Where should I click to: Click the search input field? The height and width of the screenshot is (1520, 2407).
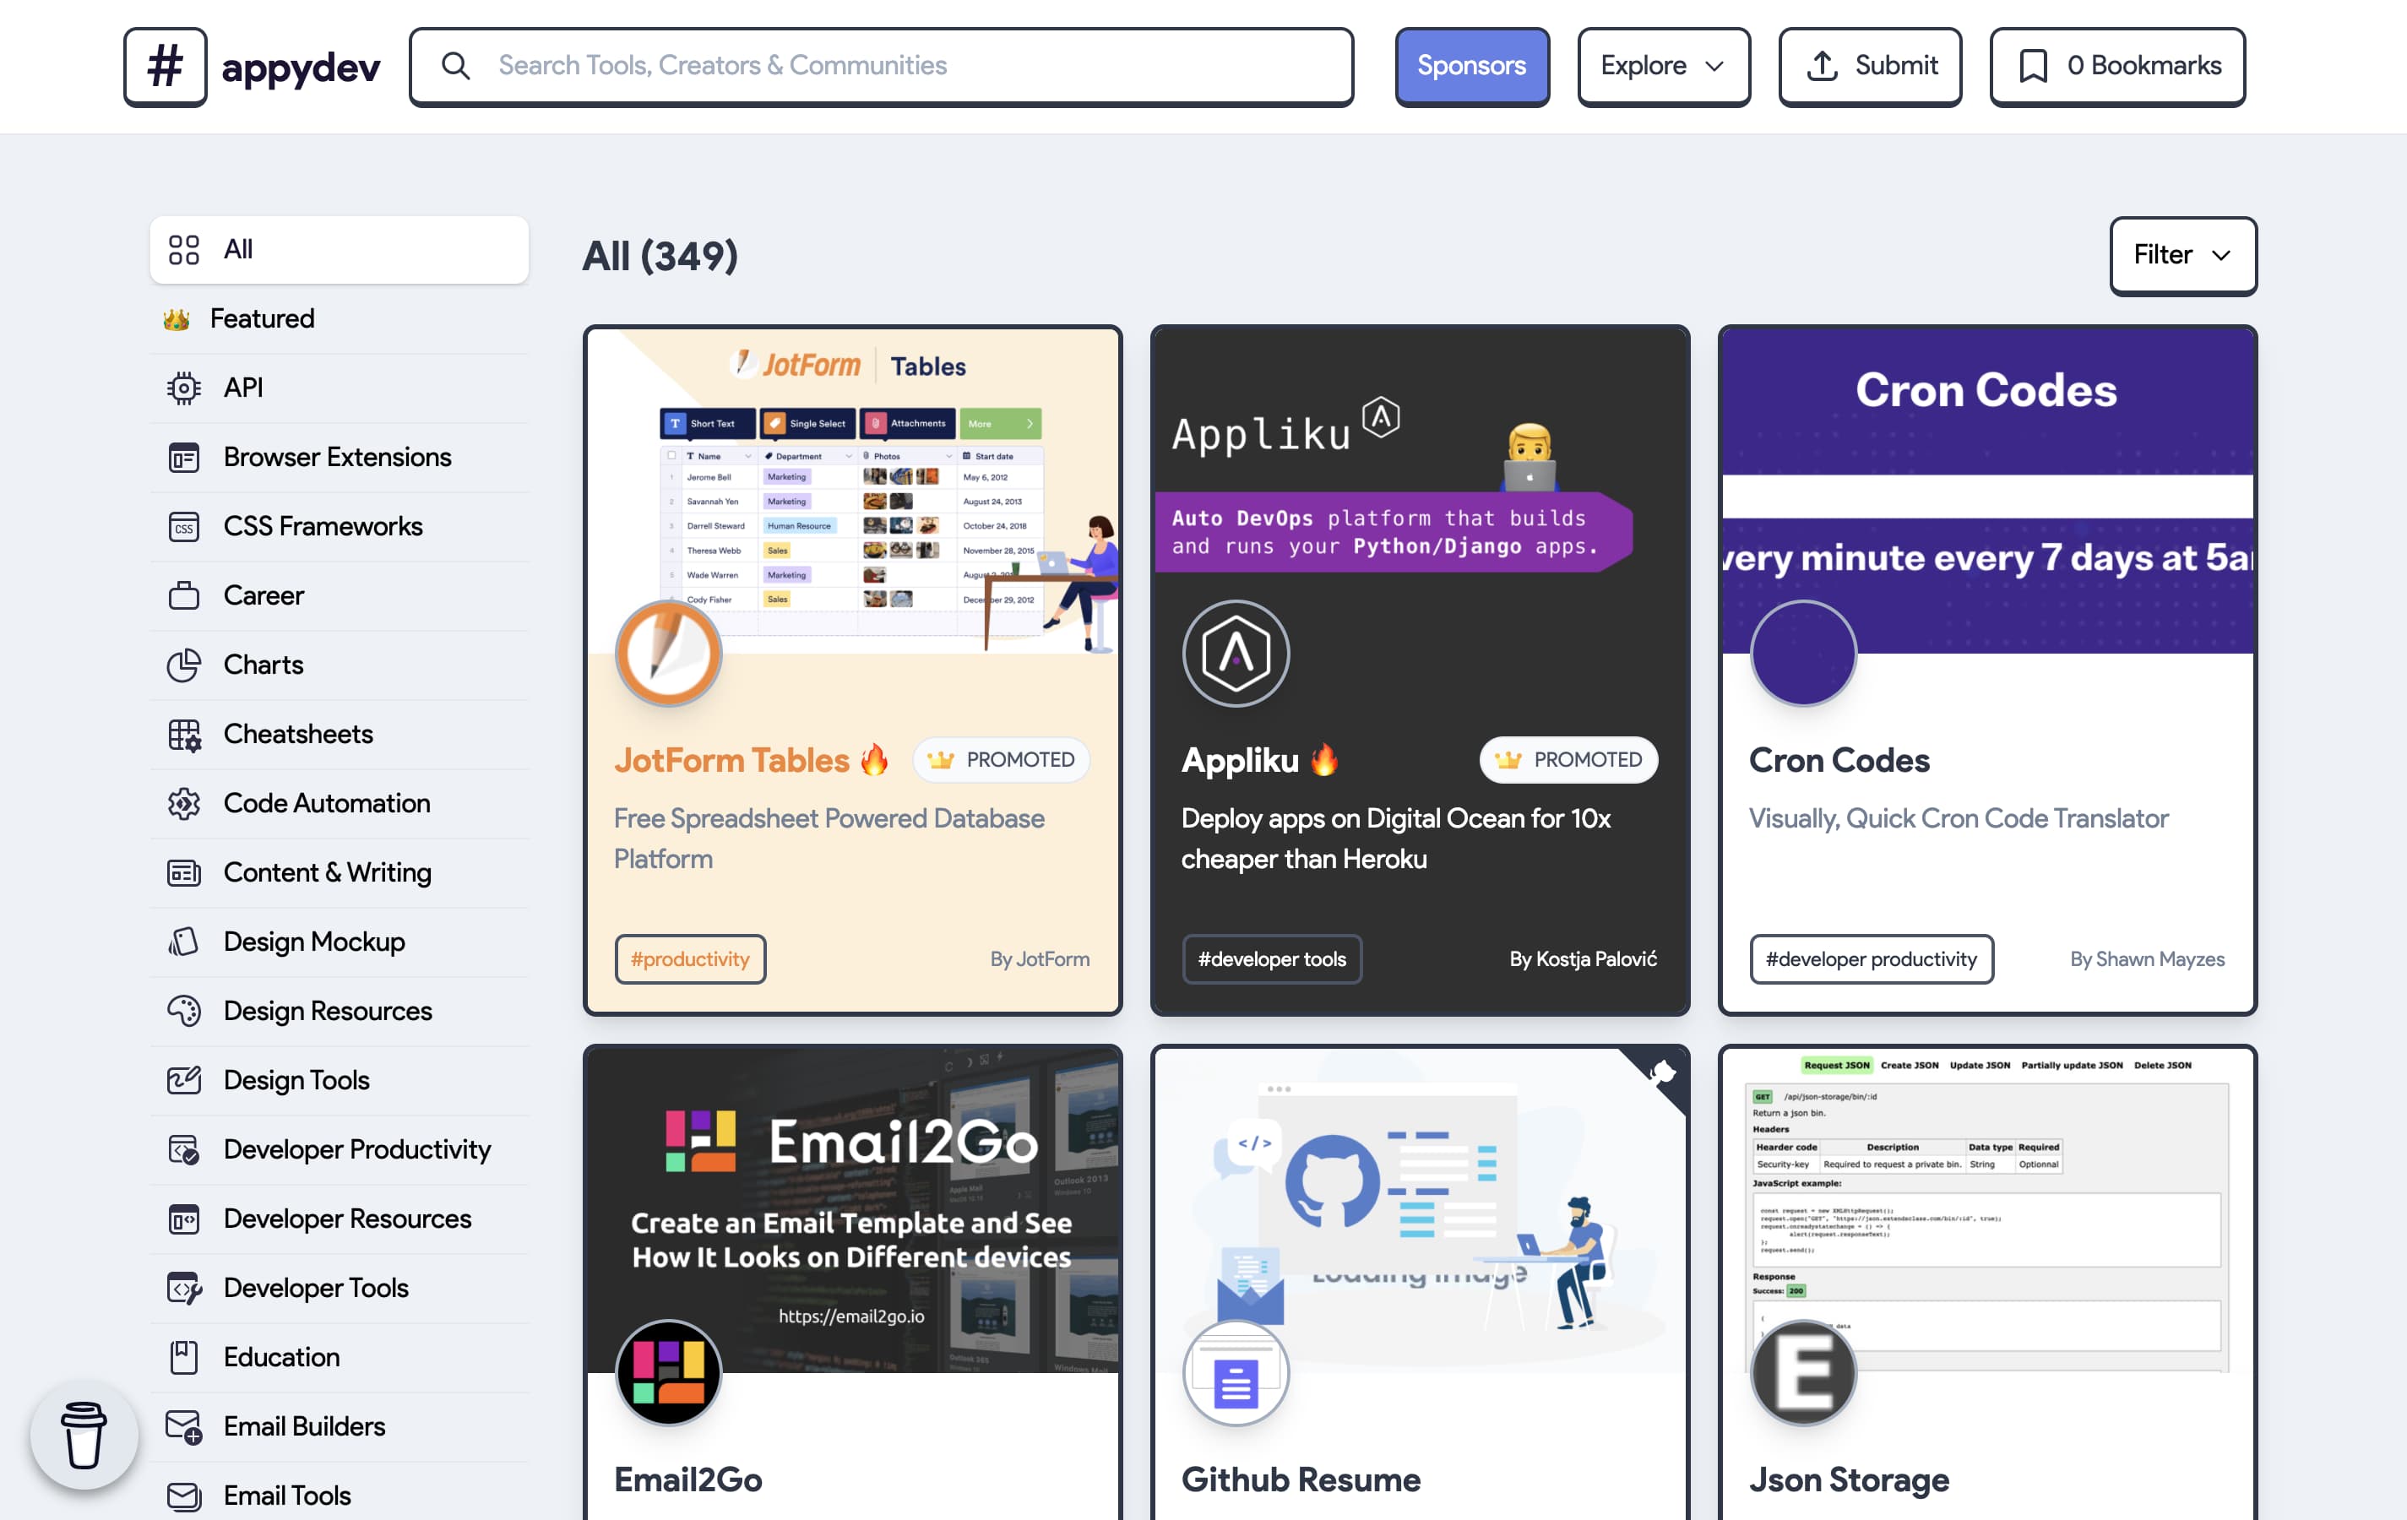click(880, 66)
